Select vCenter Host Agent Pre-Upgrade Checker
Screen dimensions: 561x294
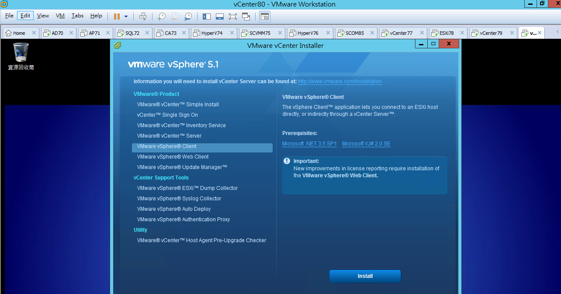pos(201,240)
